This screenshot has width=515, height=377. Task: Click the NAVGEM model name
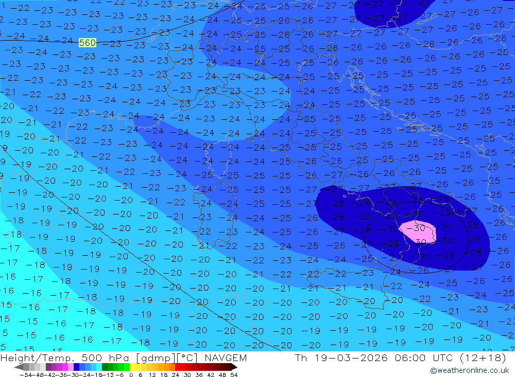click(x=226, y=357)
